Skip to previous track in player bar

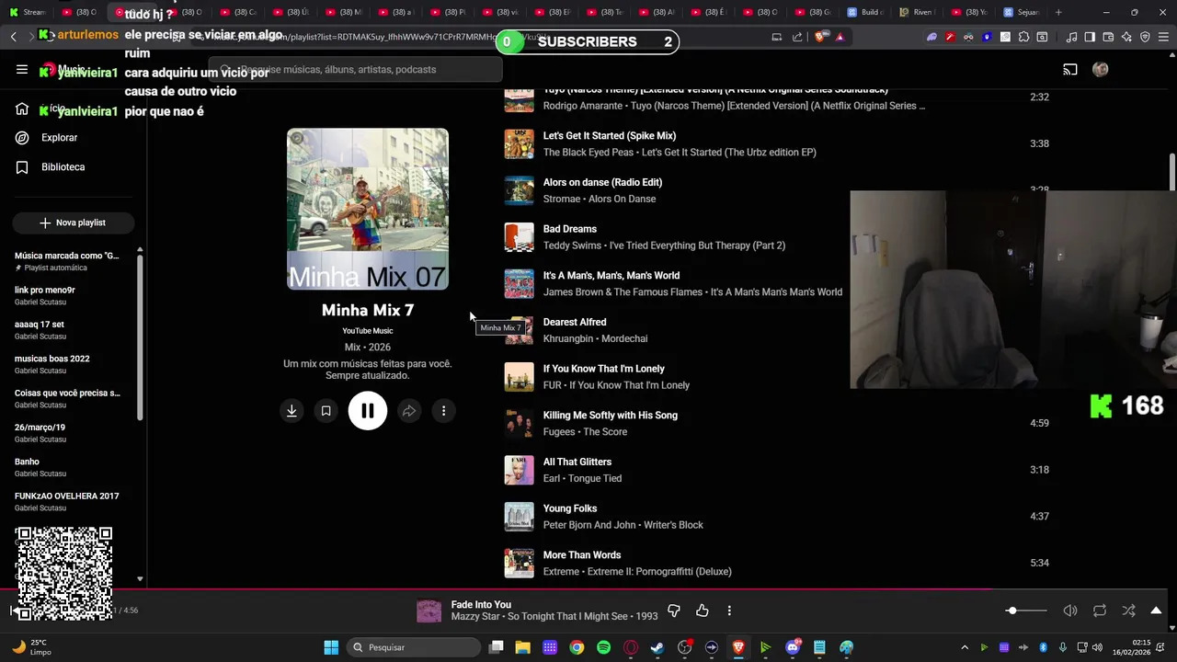[15, 611]
